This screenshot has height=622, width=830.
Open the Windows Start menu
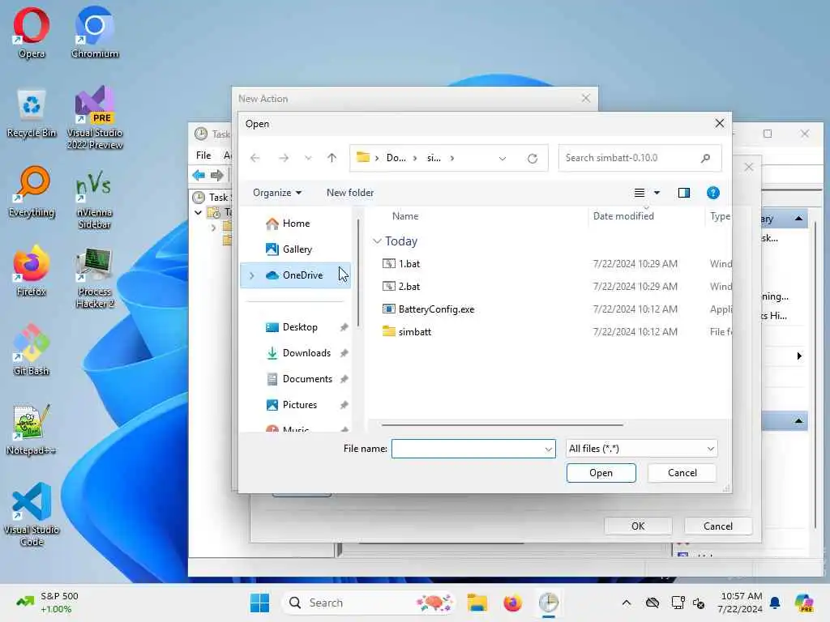click(259, 603)
